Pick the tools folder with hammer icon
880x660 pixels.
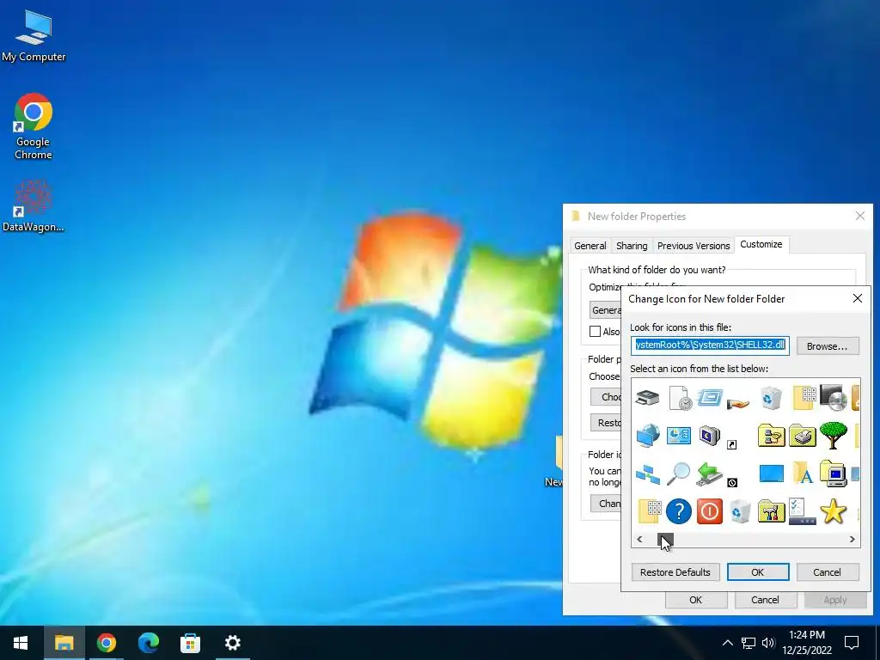click(x=771, y=511)
